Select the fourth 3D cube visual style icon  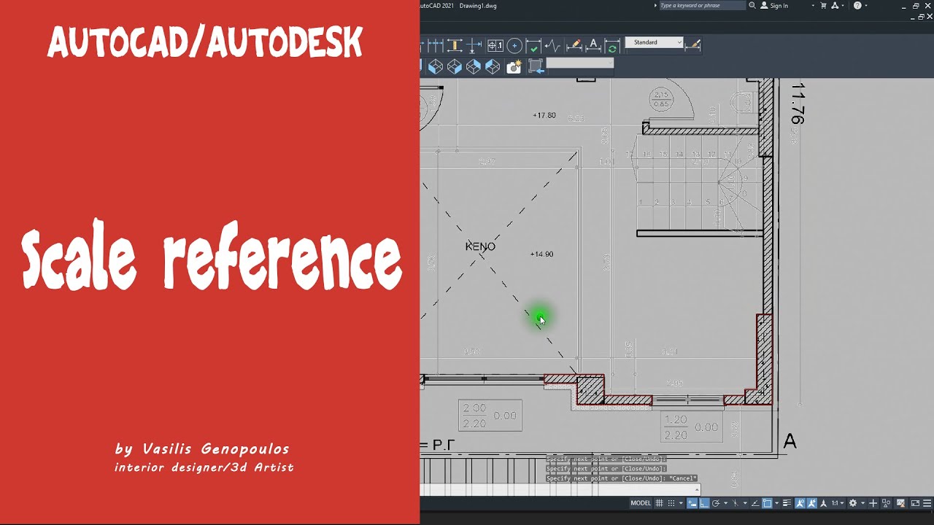tap(493, 66)
